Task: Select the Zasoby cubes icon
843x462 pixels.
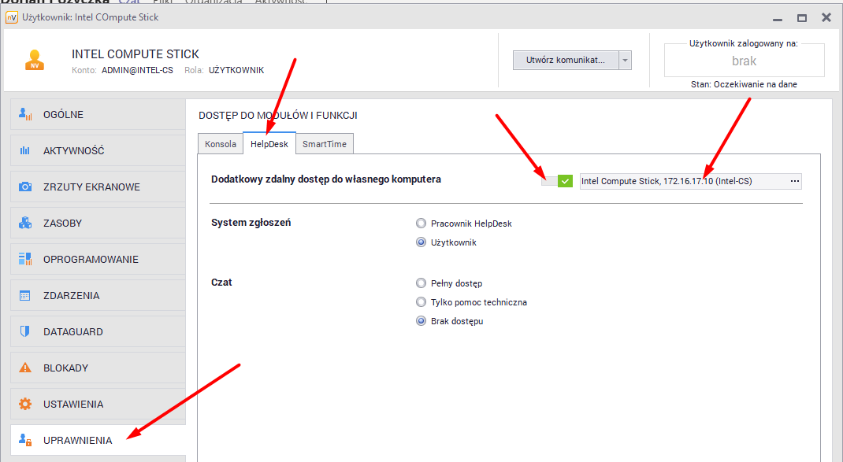Action: pyautogui.click(x=25, y=223)
